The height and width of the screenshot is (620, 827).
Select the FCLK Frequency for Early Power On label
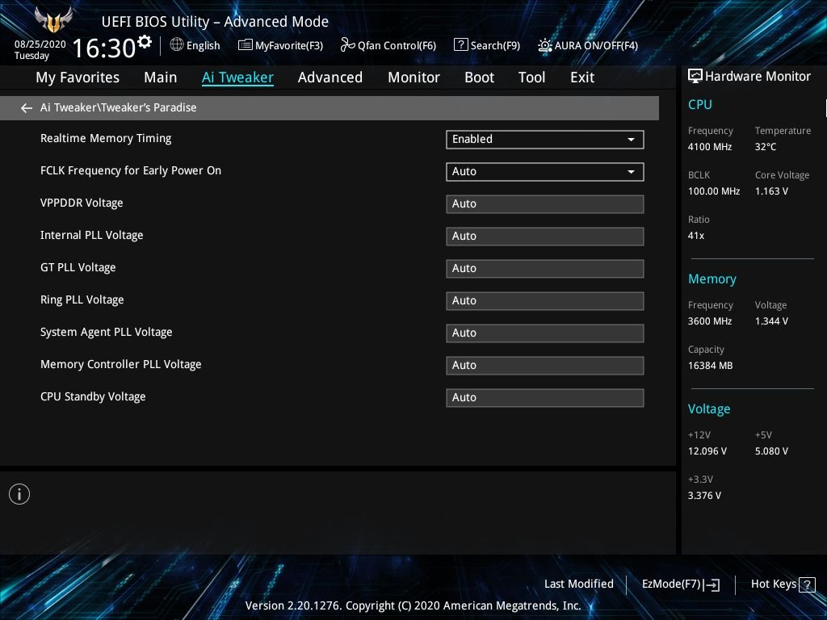[x=131, y=171]
